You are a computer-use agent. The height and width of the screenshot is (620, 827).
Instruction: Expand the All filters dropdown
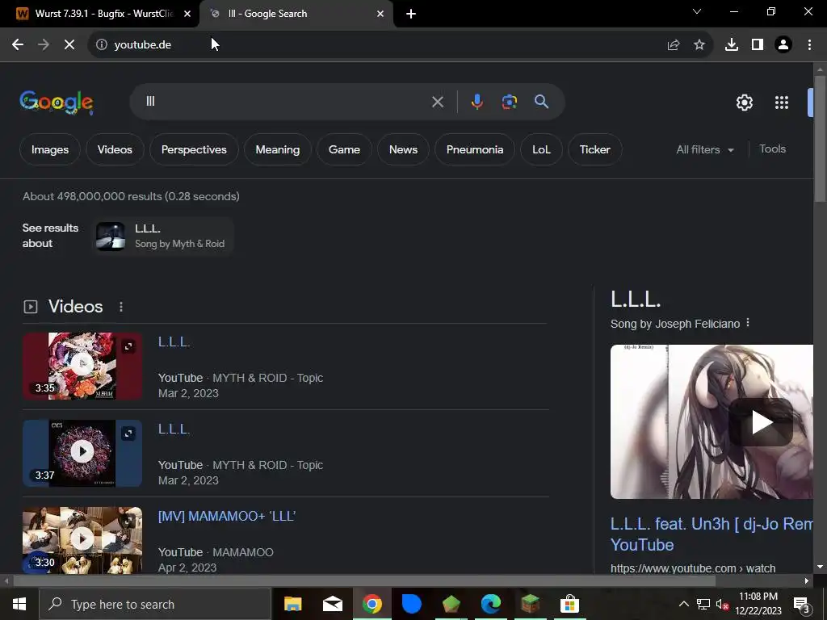[x=705, y=149]
